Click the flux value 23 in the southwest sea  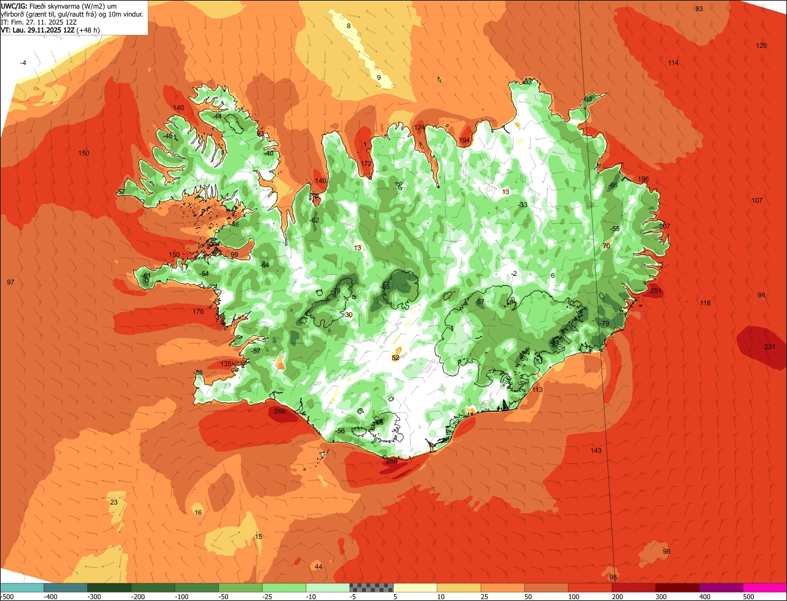[x=114, y=503]
